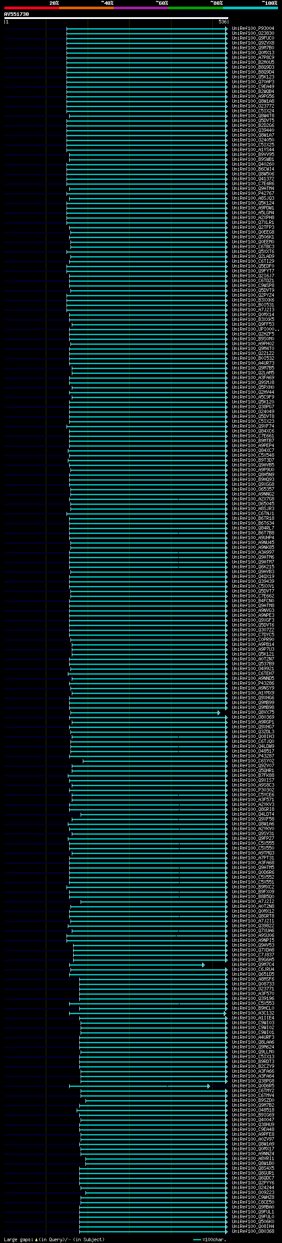Click the label UniRef100_B9SZD0
Screen dimensions: 282x1243
coord(253,1101)
